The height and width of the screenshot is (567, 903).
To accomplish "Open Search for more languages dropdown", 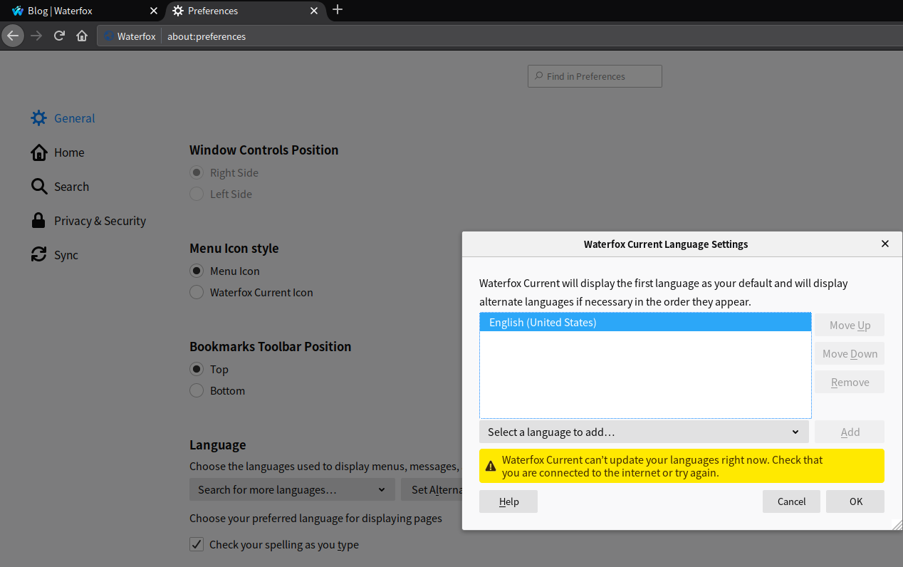I will pyautogui.click(x=292, y=490).
